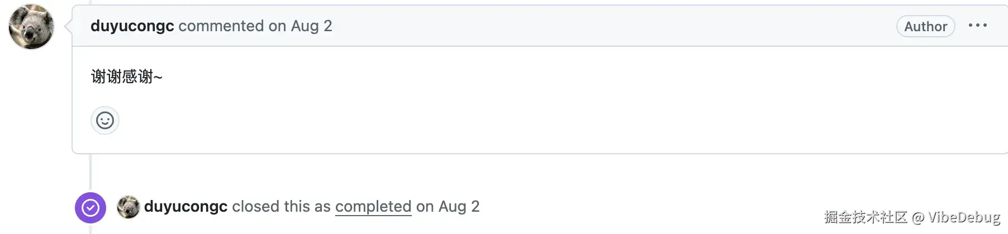Screen dimensions: 1008x234
Task: Click the add emoji reaction smiley button
Action: [x=105, y=120]
